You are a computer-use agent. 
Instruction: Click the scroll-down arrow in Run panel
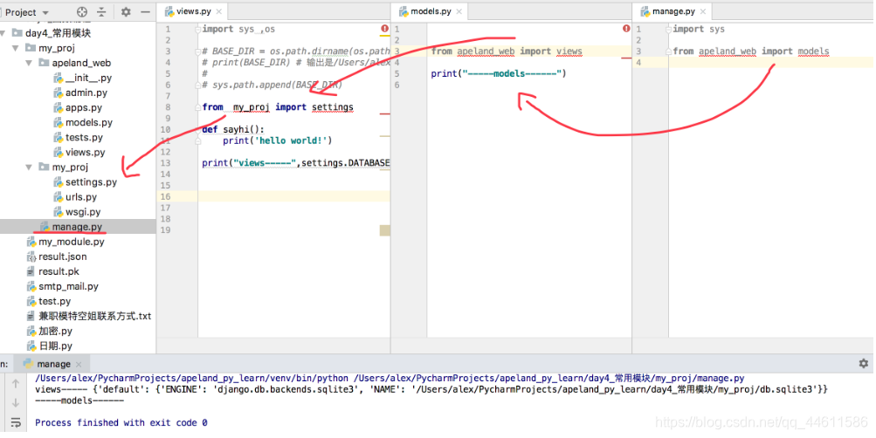[x=14, y=401]
